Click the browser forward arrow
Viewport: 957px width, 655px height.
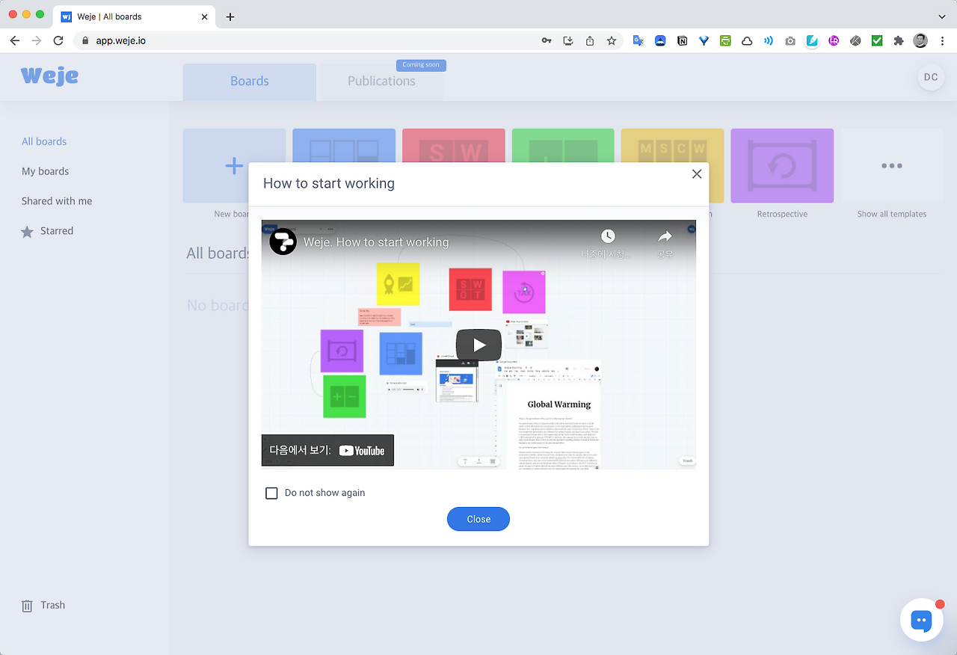point(36,40)
